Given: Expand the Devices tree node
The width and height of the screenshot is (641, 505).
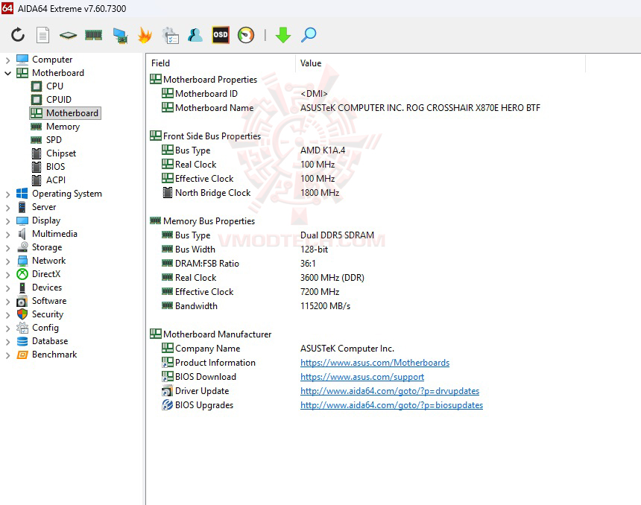Looking at the screenshot, I should (x=7, y=288).
